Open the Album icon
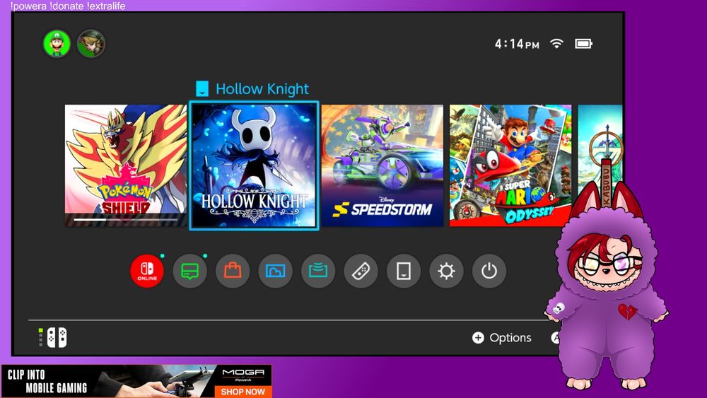This screenshot has width=707, height=398. coord(275,271)
